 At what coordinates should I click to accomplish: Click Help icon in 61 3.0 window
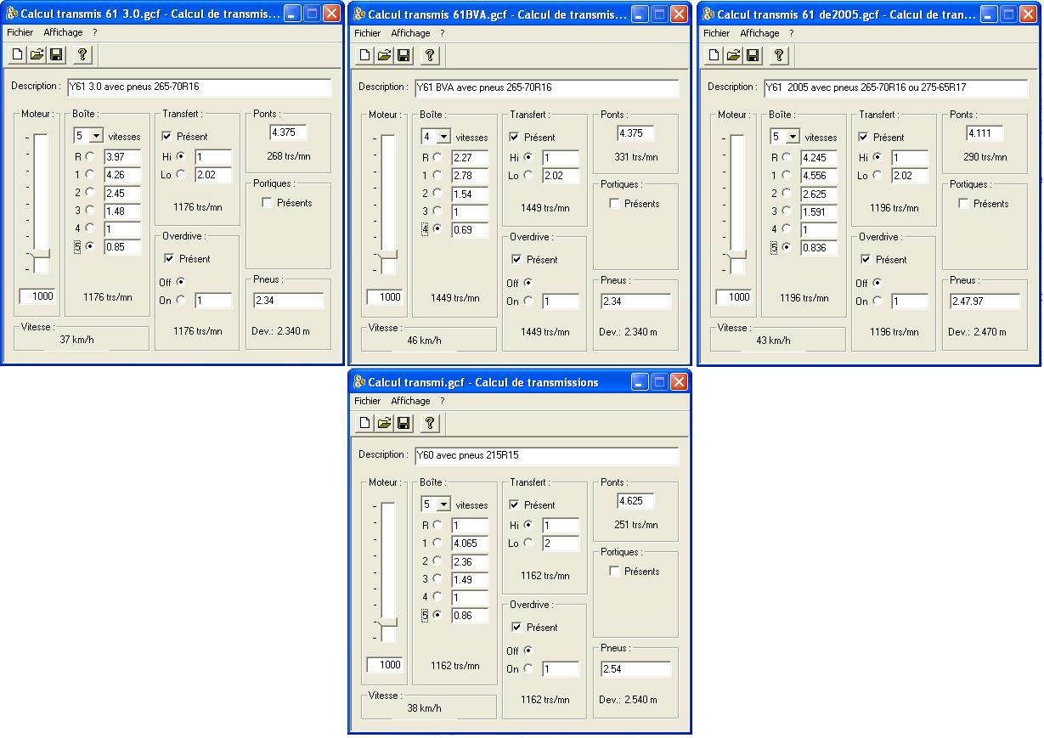pyautogui.click(x=82, y=54)
